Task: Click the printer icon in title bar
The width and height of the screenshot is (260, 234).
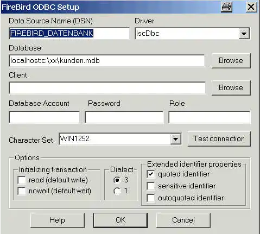Action: click(226, 7)
